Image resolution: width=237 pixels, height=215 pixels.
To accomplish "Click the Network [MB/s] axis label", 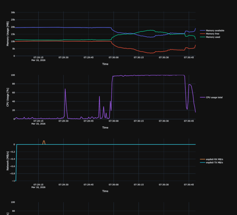I will point(7,160).
